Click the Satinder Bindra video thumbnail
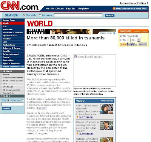This screenshot has width=151, height=142. (106, 140)
